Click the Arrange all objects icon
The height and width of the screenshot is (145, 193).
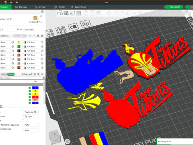click(x=78, y=13)
